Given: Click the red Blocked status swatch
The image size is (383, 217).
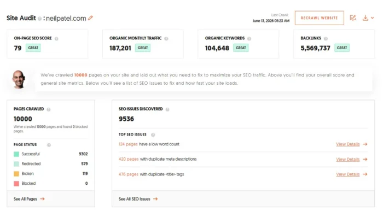Looking at the screenshot, I should (16, 184).
